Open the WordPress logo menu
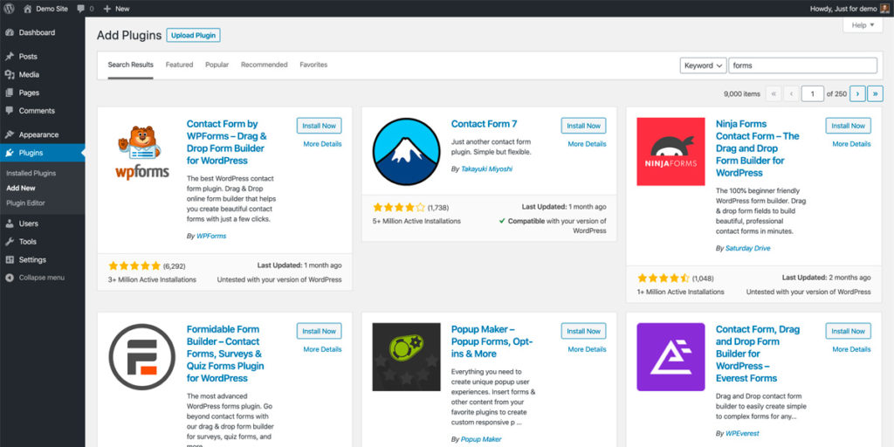 [9, 9]
